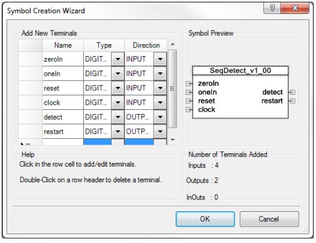Click oneIn input pin in preview
This screenshot has width=316, height=243.
(189, 92)
